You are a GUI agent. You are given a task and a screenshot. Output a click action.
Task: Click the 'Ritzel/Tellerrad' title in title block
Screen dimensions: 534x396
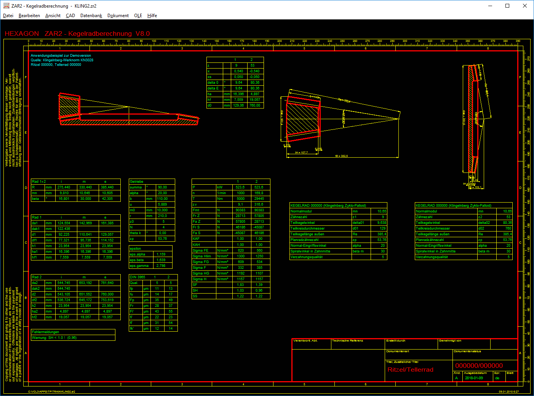click(411, 370)
